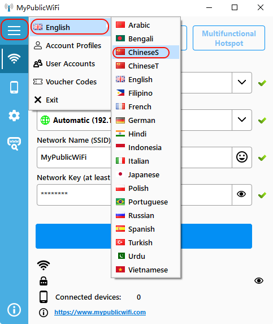Click the info circle icon in sidebar

14,310
